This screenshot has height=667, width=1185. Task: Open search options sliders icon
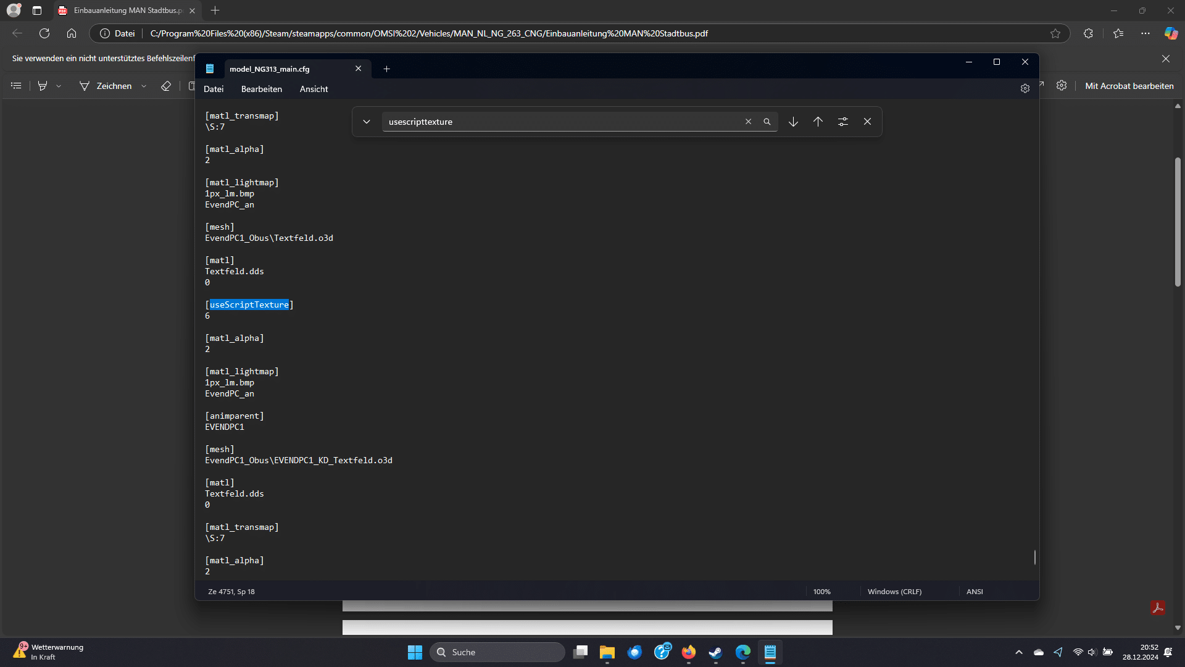click(843, 122)
